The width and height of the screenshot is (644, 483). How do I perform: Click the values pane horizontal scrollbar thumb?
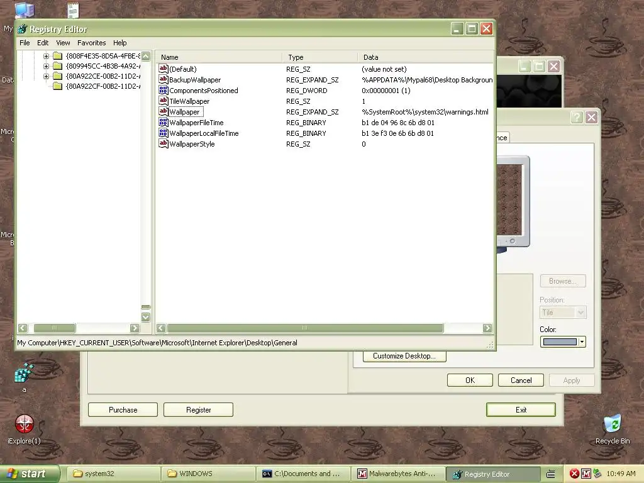coord(305,328)
